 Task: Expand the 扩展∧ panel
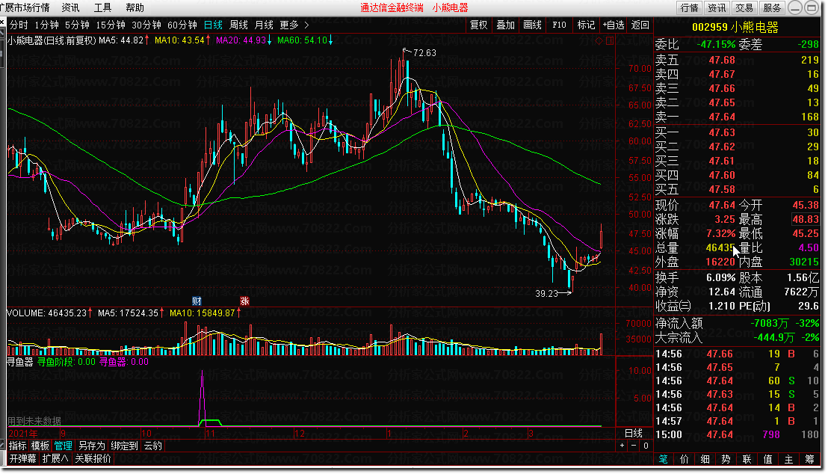55,458
